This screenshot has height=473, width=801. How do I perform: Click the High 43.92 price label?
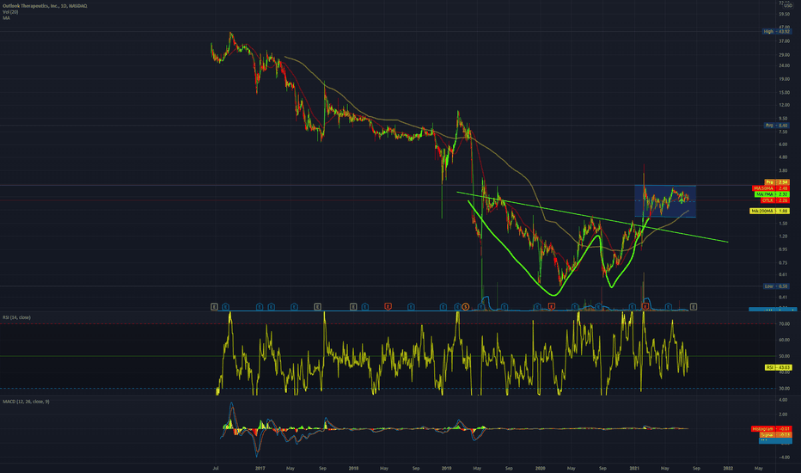click(776, 32)
